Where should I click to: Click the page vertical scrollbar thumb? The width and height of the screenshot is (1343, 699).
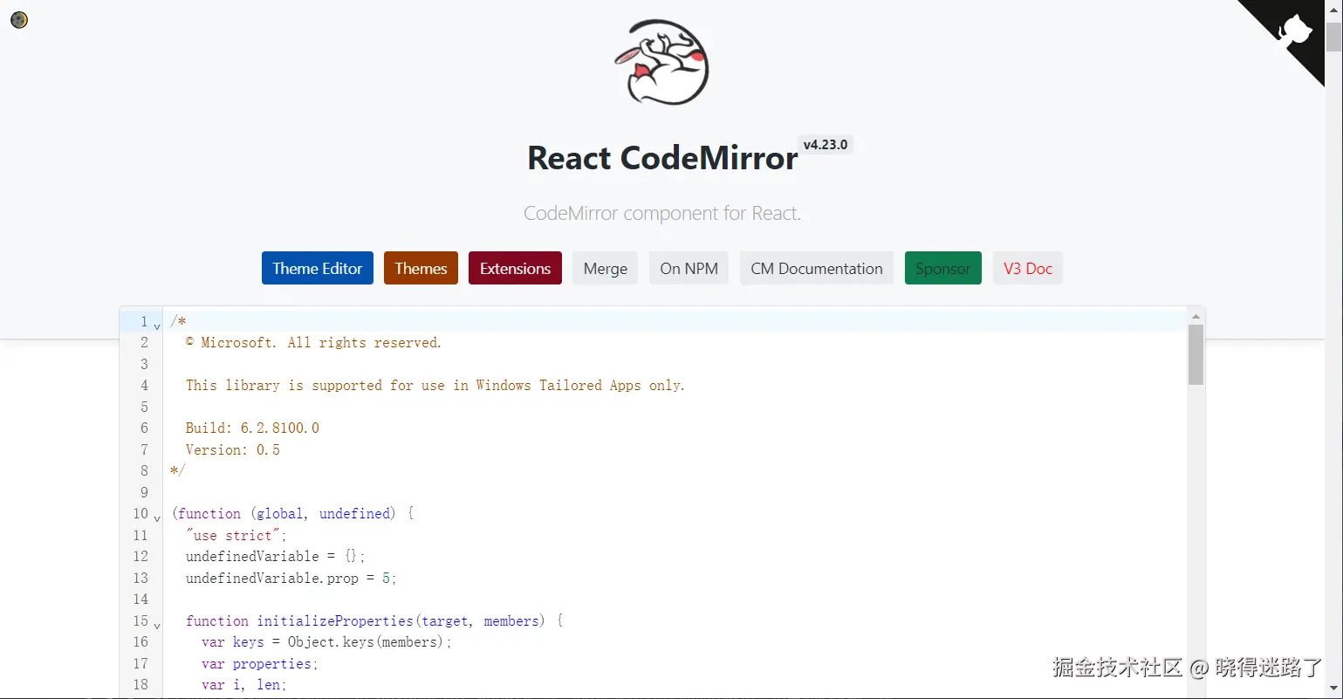1333,38
